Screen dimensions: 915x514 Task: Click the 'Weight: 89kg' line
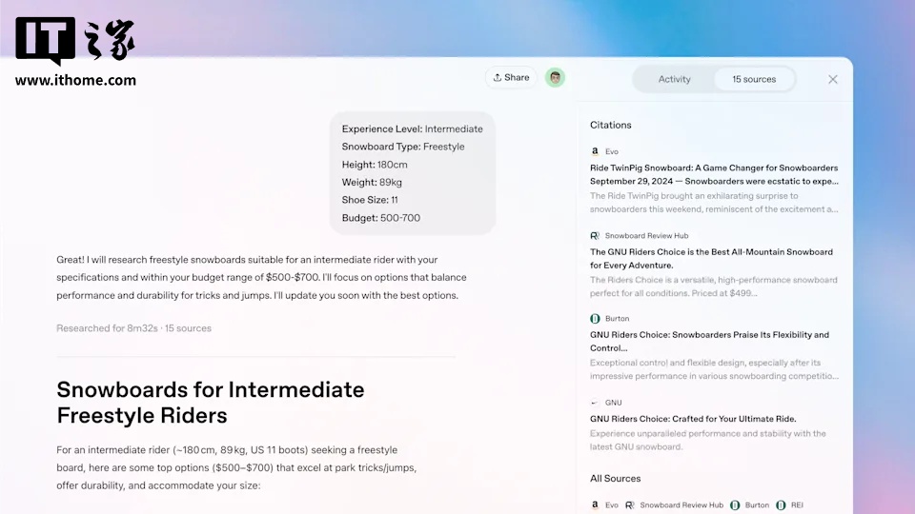pyautogui.click(x=372, y=183)
